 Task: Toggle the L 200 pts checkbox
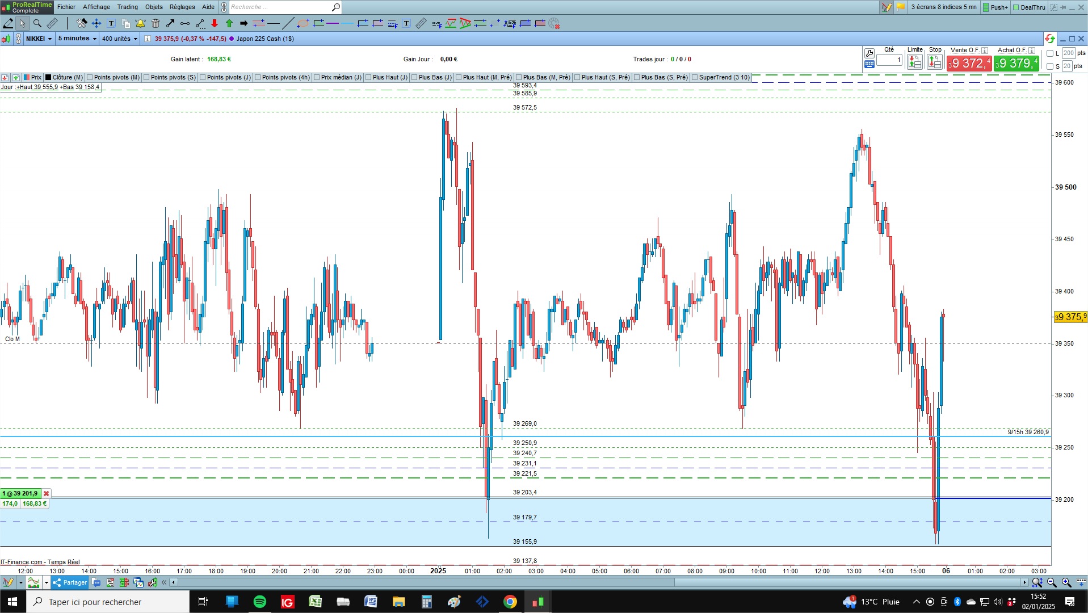tap(1050, 53)
